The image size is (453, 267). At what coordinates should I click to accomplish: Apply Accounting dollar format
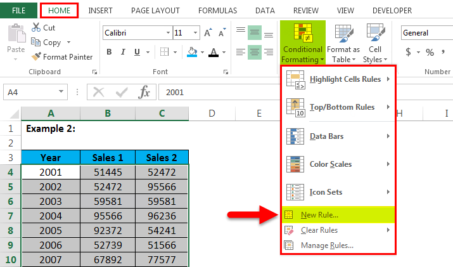pyautogui.click(x=408, y=52)
